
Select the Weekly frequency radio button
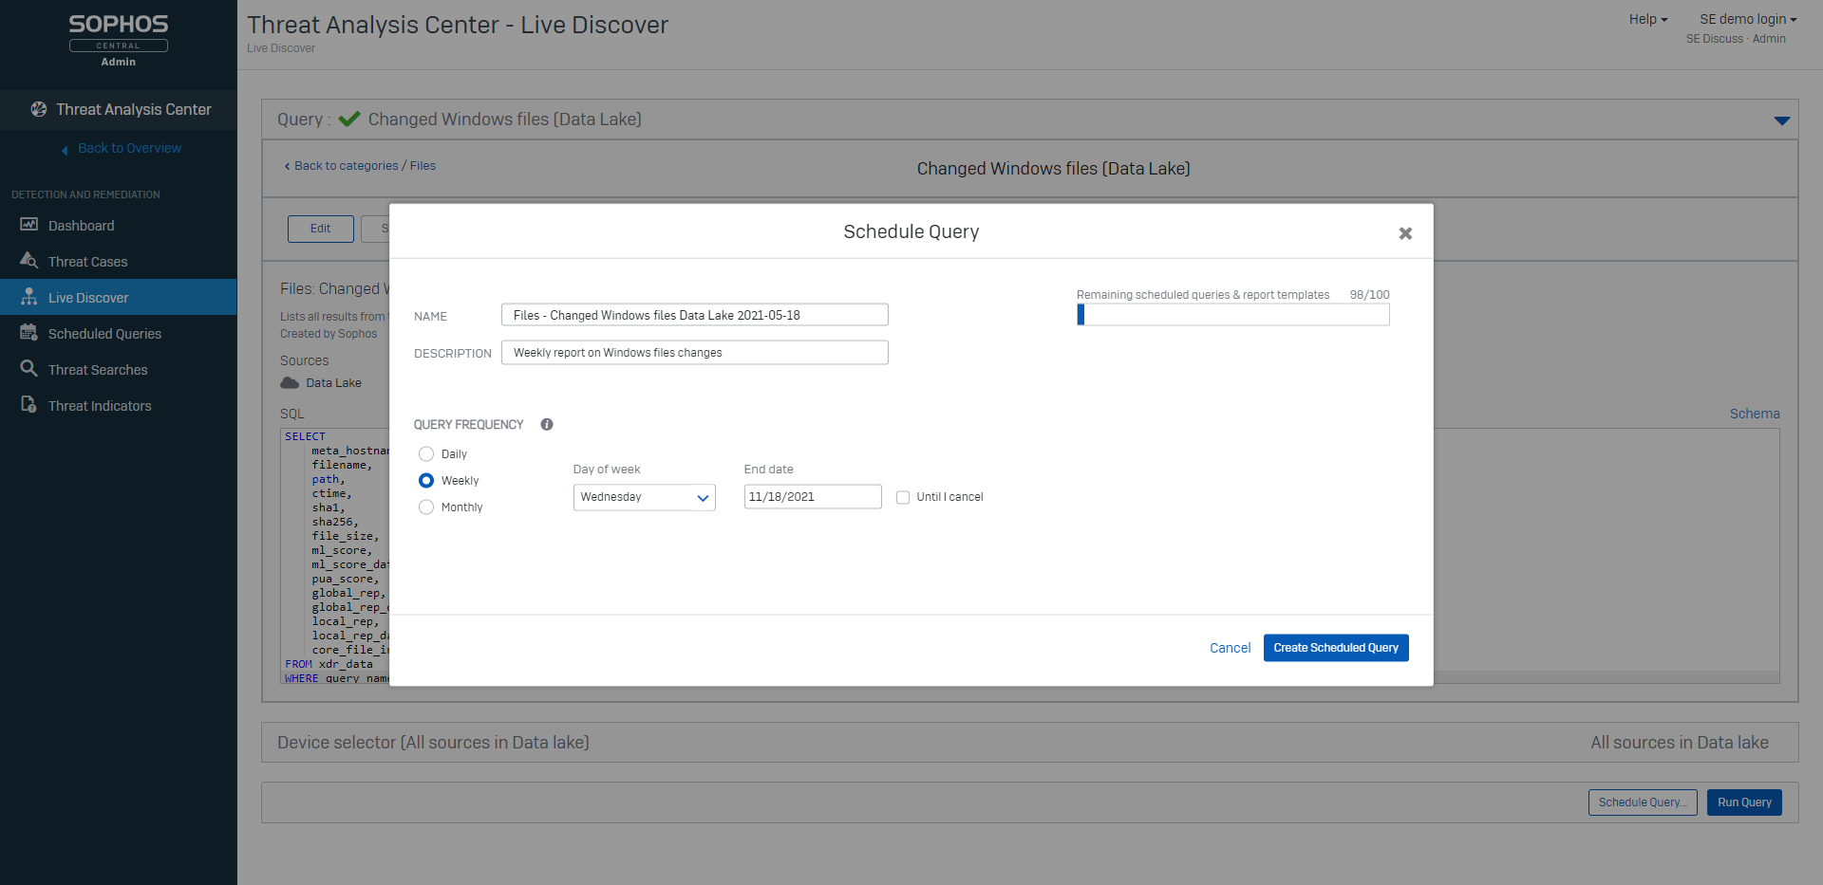coord(426,481)
